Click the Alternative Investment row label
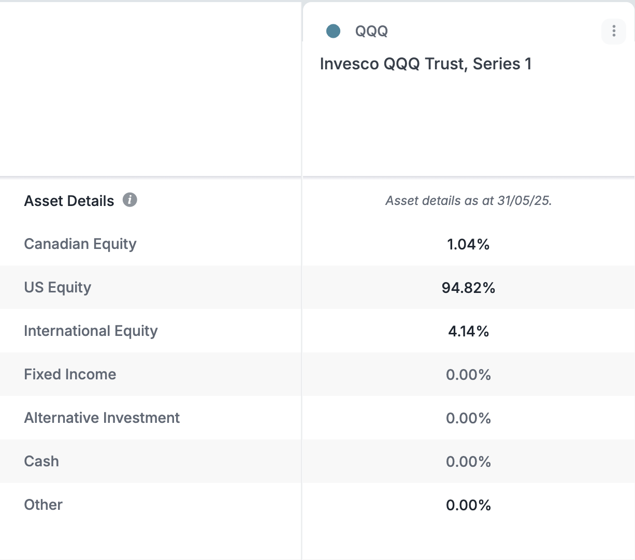Screen dimensions: 635x560 coord(102,418)
